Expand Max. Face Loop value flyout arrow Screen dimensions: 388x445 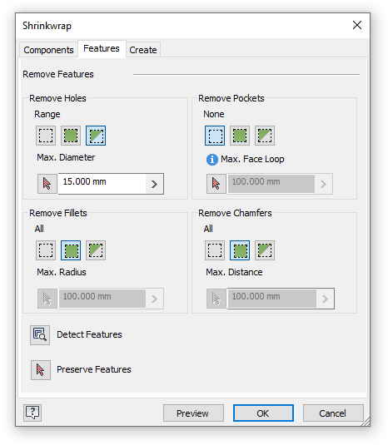click(x=323, y=184)
